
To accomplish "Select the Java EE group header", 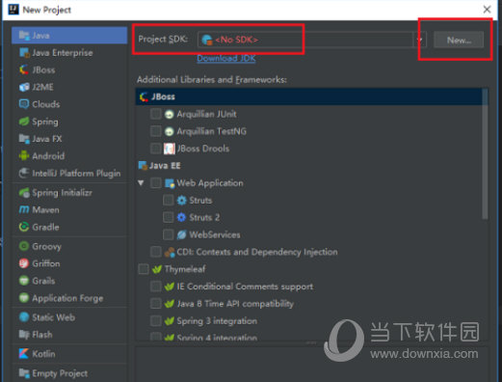I will (x=311, y=166).
